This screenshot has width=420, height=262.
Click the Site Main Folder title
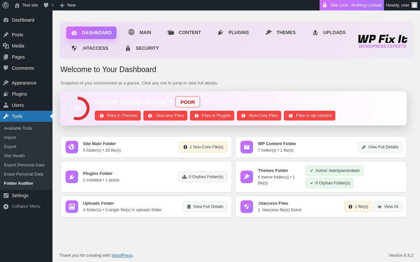click(x=99, y=143)
